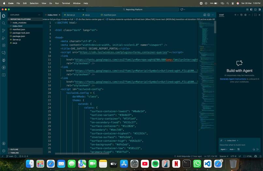Expand the OUTLINE section

tap(25, 149)
